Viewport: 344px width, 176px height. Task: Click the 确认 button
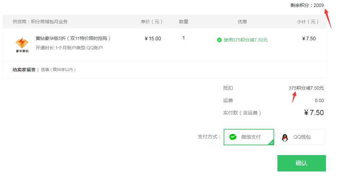[x=301, y=163]
